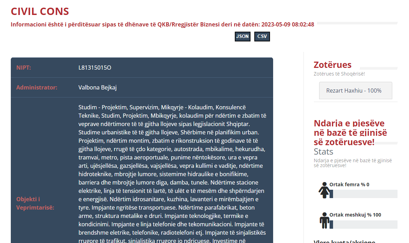409x243 pixels.
Task: Click the CIVIL CONS company title
Action: pos(40,11)
